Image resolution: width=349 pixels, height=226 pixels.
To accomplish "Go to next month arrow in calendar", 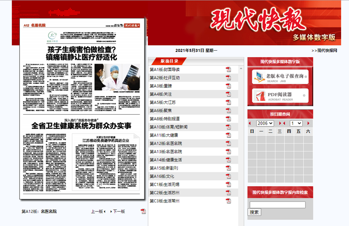I will [x=308, y=123].
